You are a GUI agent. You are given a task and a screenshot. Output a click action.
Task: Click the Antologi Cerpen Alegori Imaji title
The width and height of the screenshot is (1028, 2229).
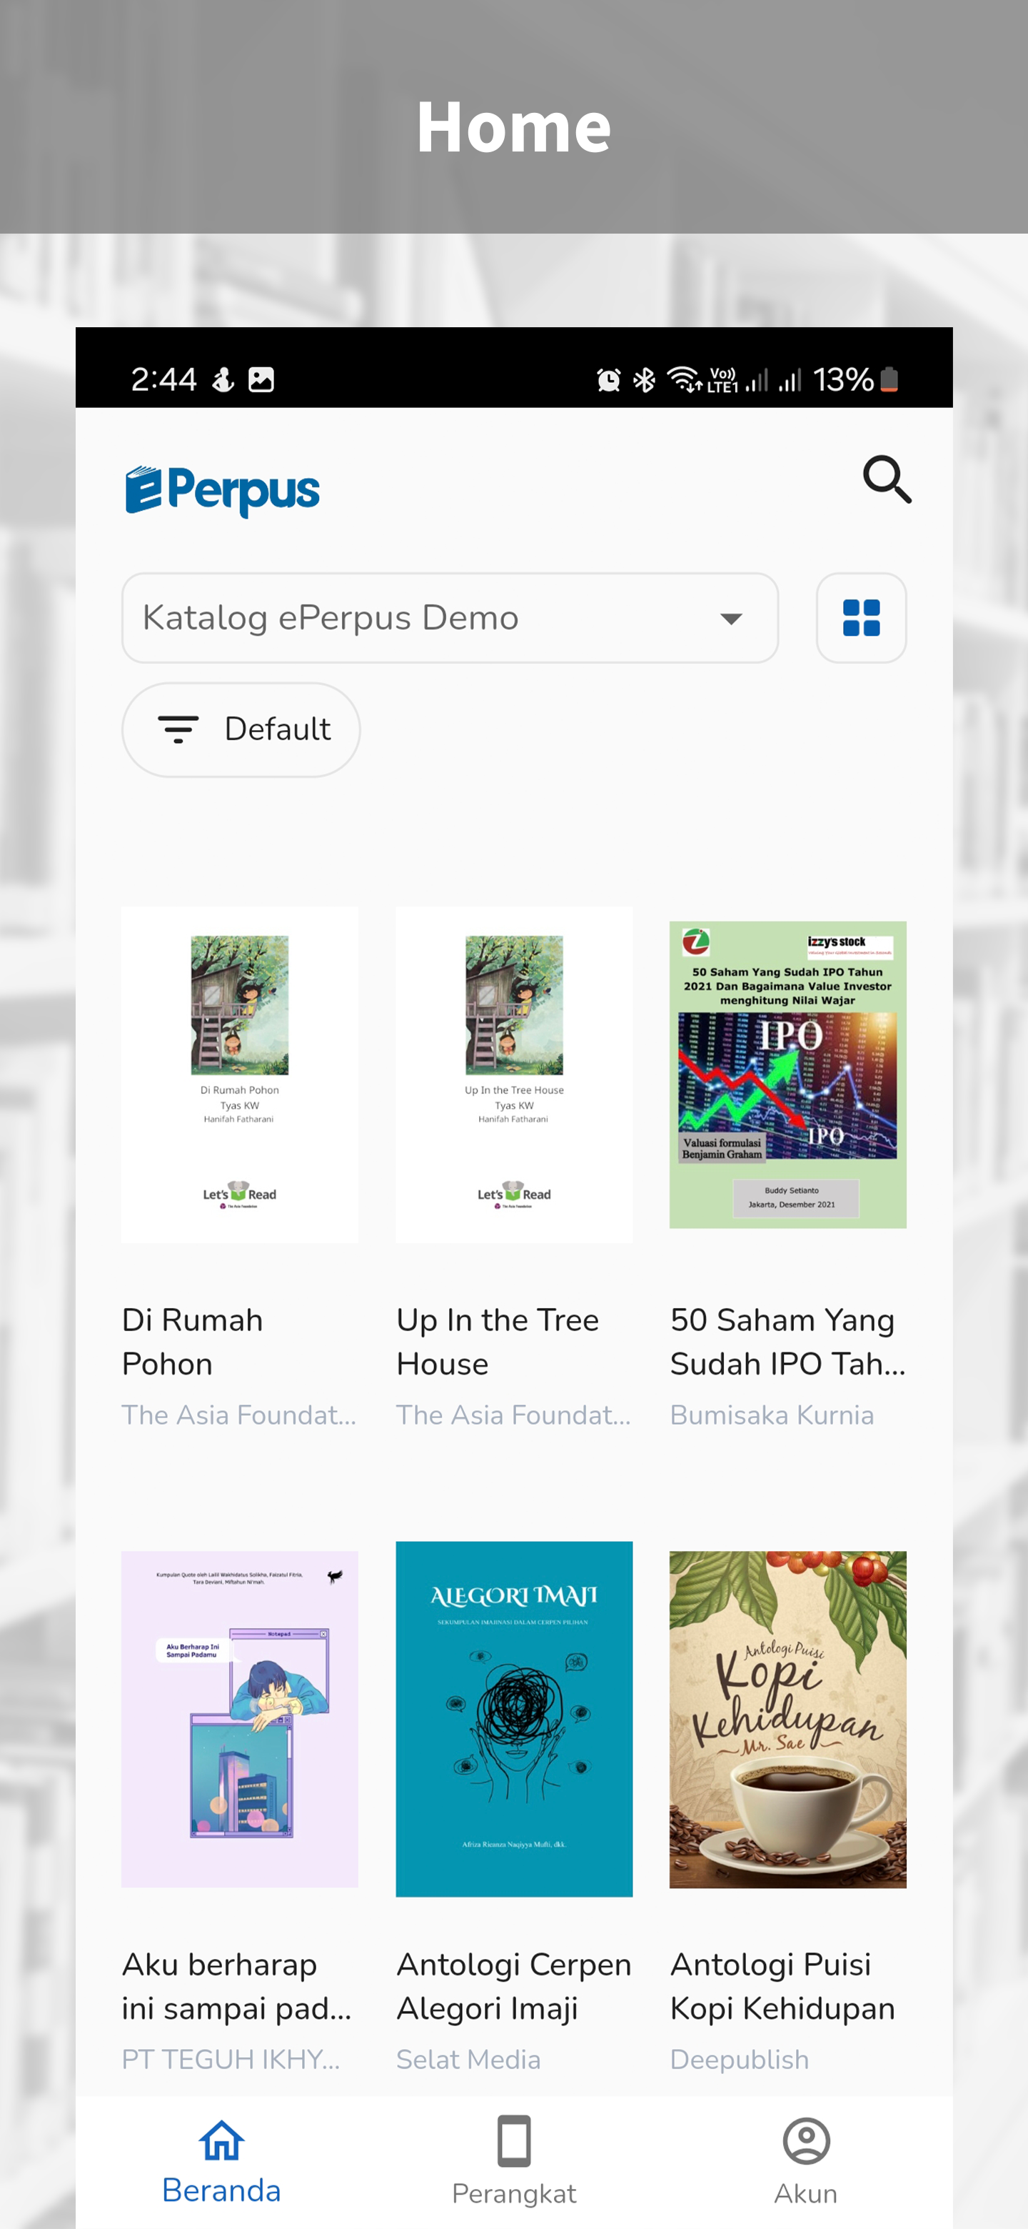click(x=513, y=1986)
